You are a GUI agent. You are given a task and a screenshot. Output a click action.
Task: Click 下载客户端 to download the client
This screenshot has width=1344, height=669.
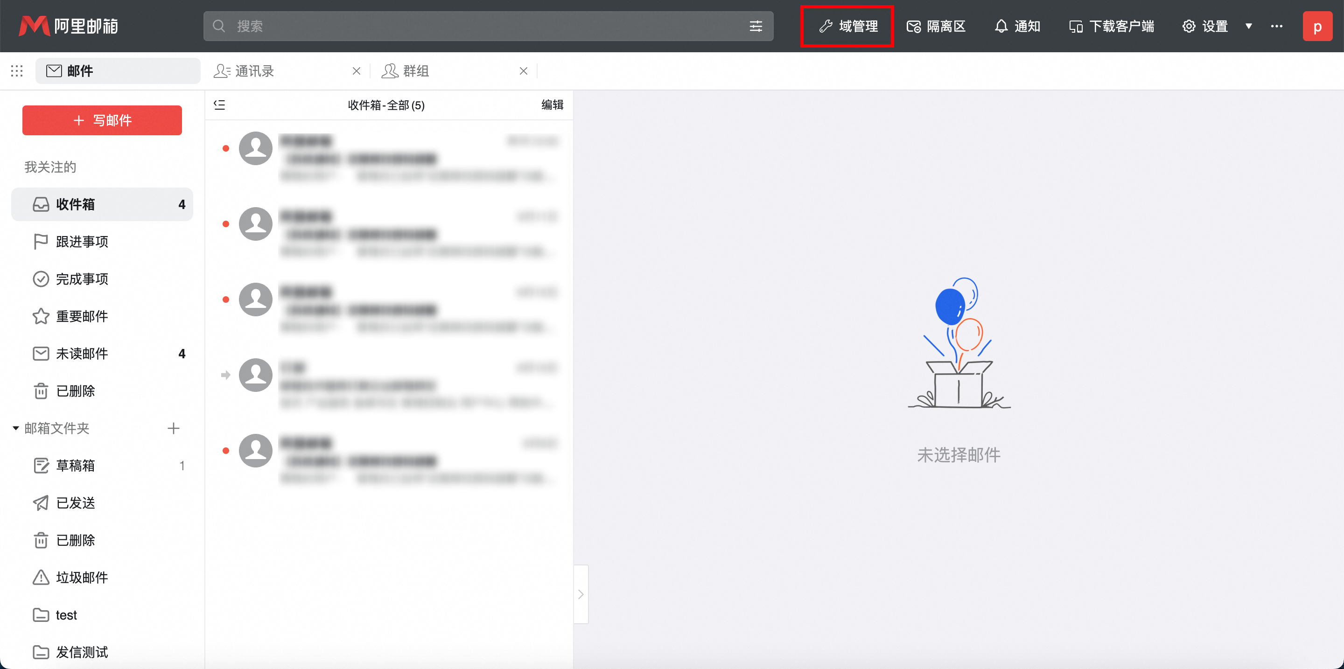pos(1111,26)
